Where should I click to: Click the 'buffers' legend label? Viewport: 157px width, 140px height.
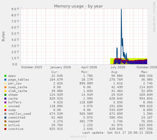[15, 102]
